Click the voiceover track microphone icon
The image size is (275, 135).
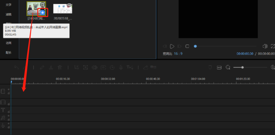(x=3, y=125)
